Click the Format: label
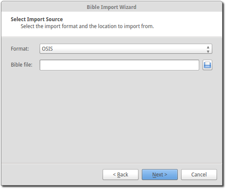The width and height of the screenshot is (226, 189). click(20, 49)
